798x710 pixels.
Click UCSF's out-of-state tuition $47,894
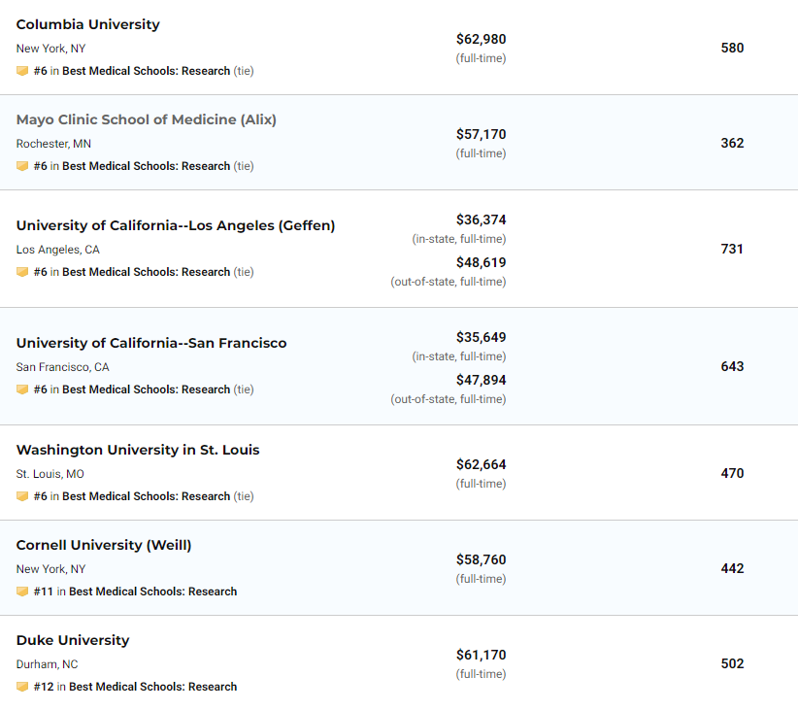coord(481,380)
